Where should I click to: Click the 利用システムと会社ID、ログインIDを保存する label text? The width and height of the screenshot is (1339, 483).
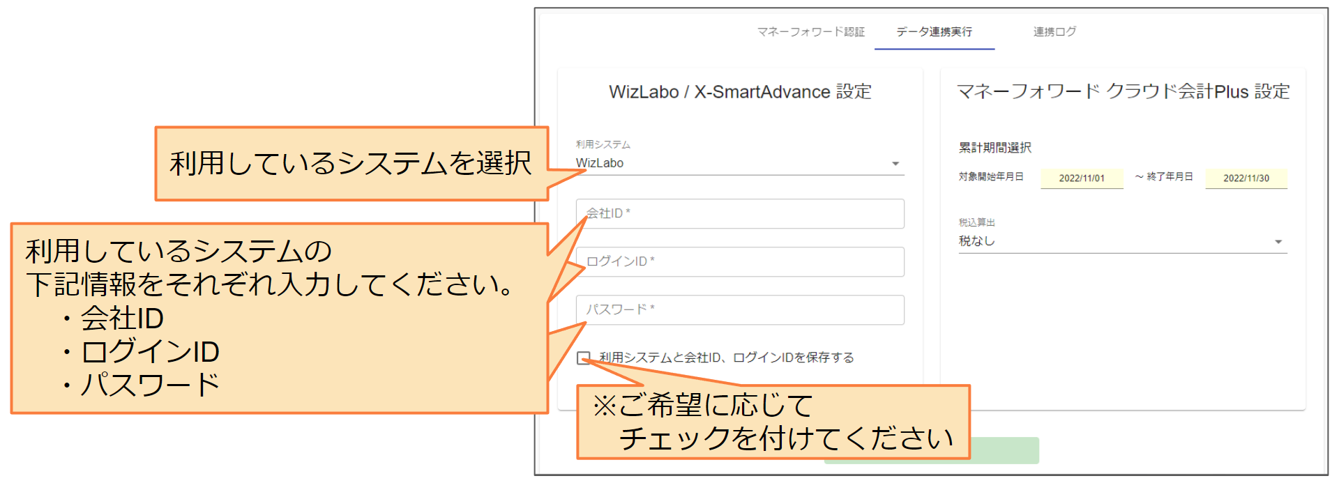(727, 358)
